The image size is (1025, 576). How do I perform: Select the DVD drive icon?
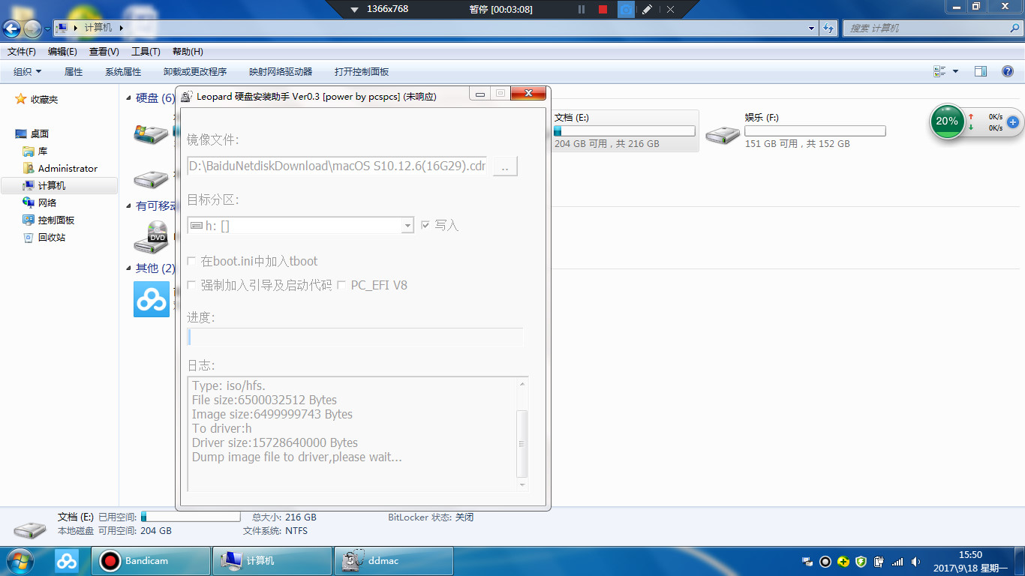point(151,236)
